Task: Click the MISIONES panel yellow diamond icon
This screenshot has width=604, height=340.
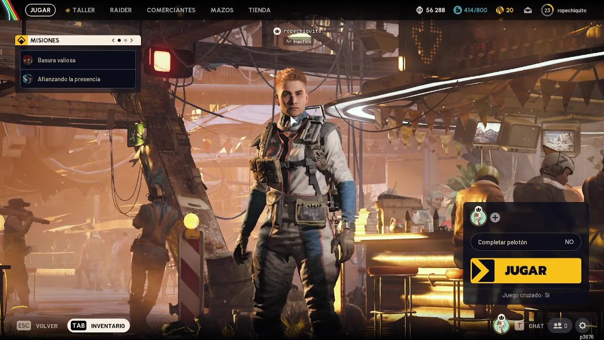Action: click(21, 41)
